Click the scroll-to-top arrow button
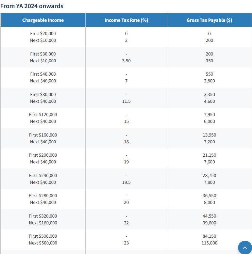Screen dimensions: 252x254 (x=245, y=248)
